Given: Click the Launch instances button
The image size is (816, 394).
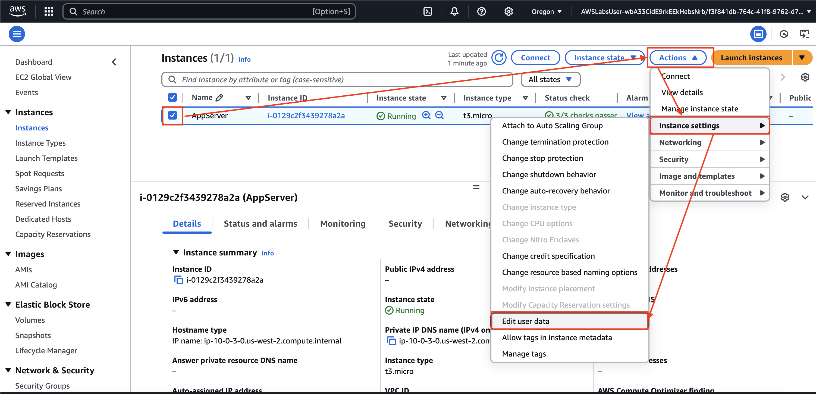Looking at the screenshot, I should [x=751, y=58].
